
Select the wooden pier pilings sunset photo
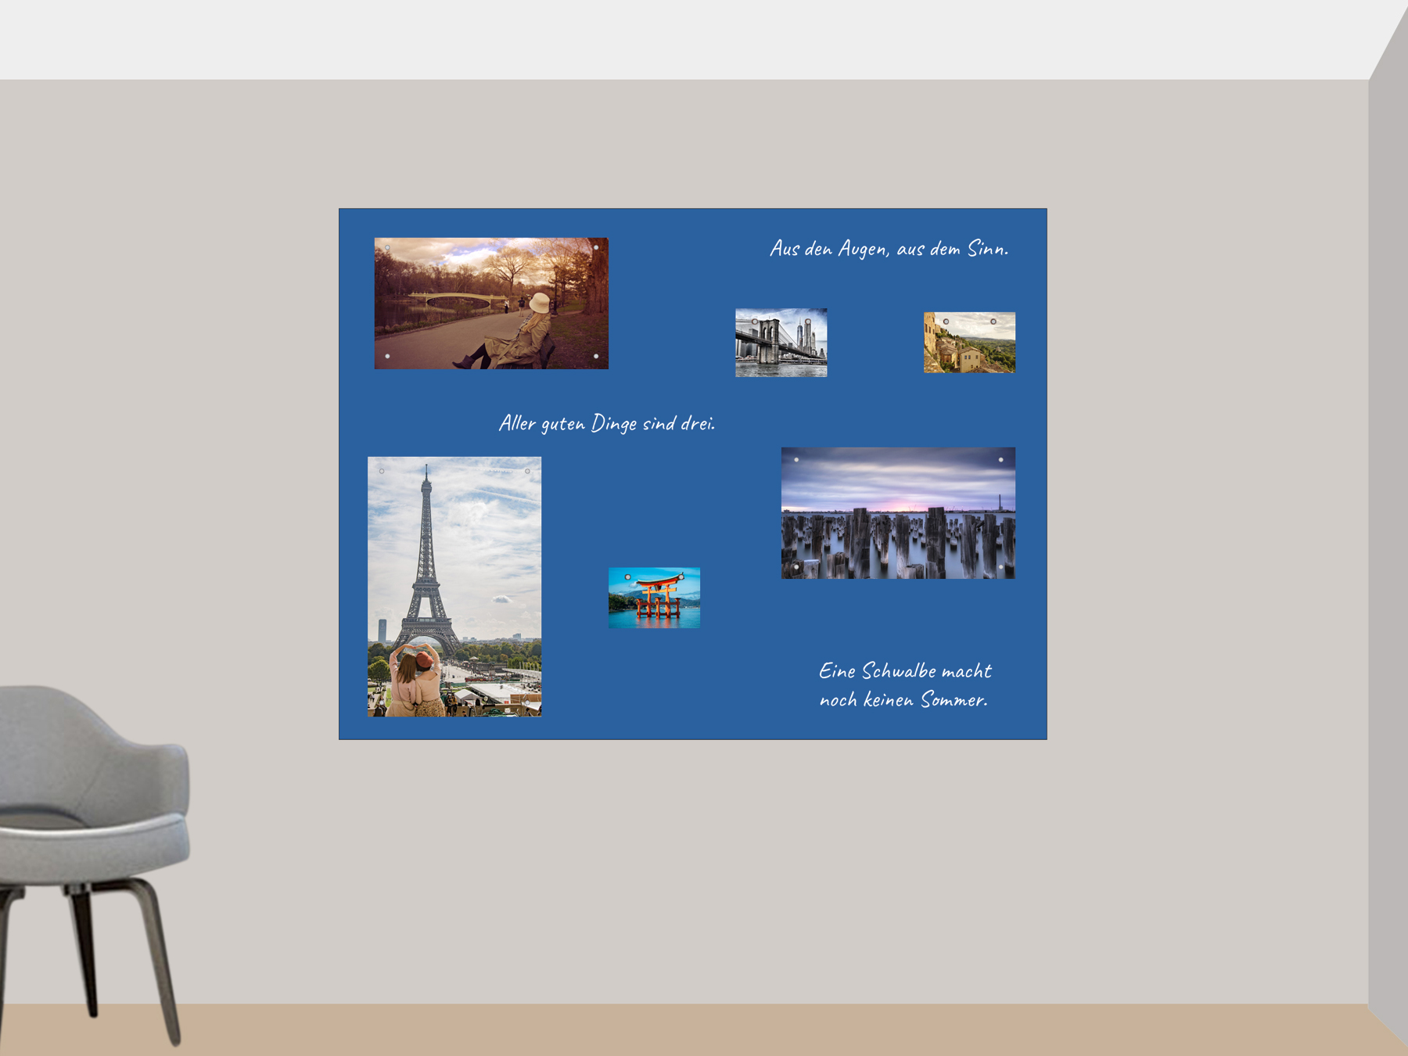pos(898,513)
